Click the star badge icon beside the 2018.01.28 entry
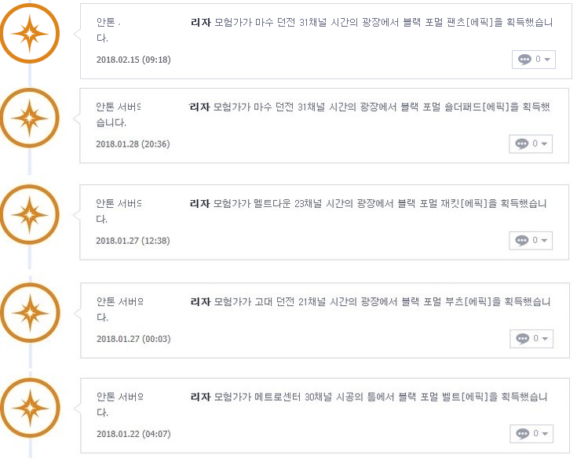 (x=30, y=118)
